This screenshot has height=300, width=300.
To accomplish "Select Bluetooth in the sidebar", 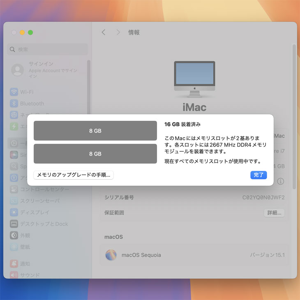I will click(x=32, y=104).
